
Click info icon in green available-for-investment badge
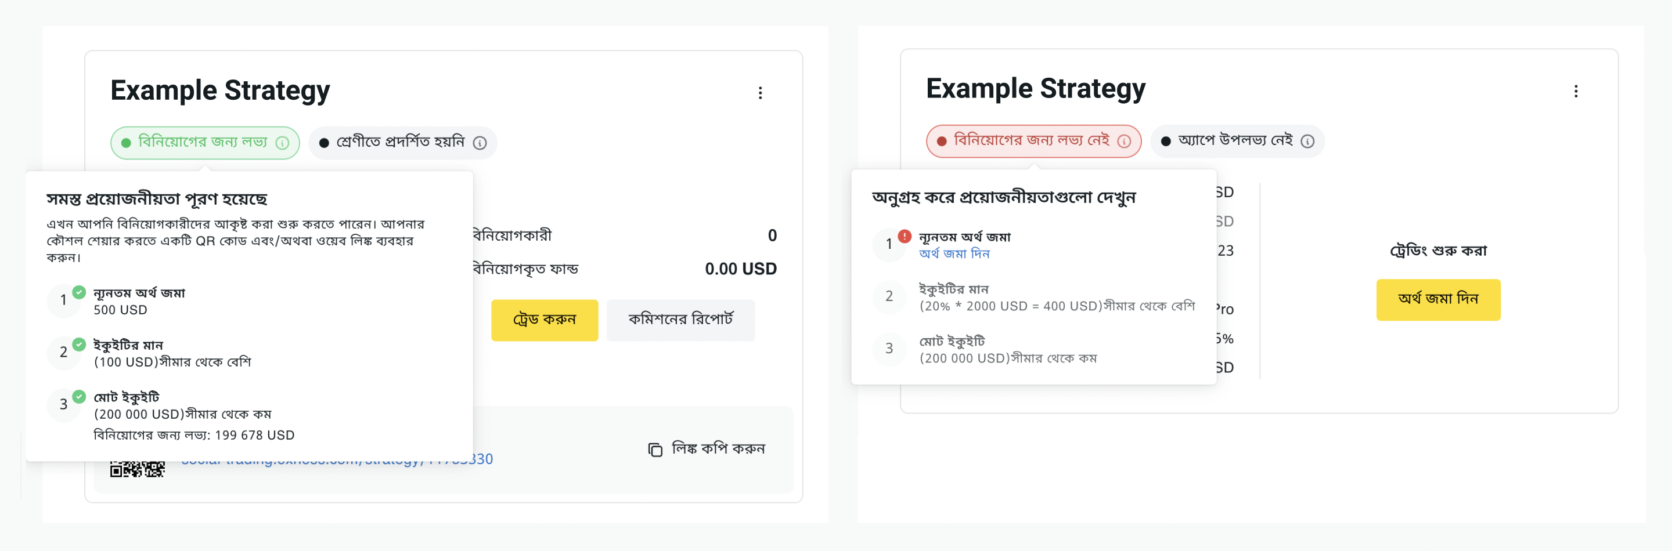pyautogui.click(x=282, y=143)
